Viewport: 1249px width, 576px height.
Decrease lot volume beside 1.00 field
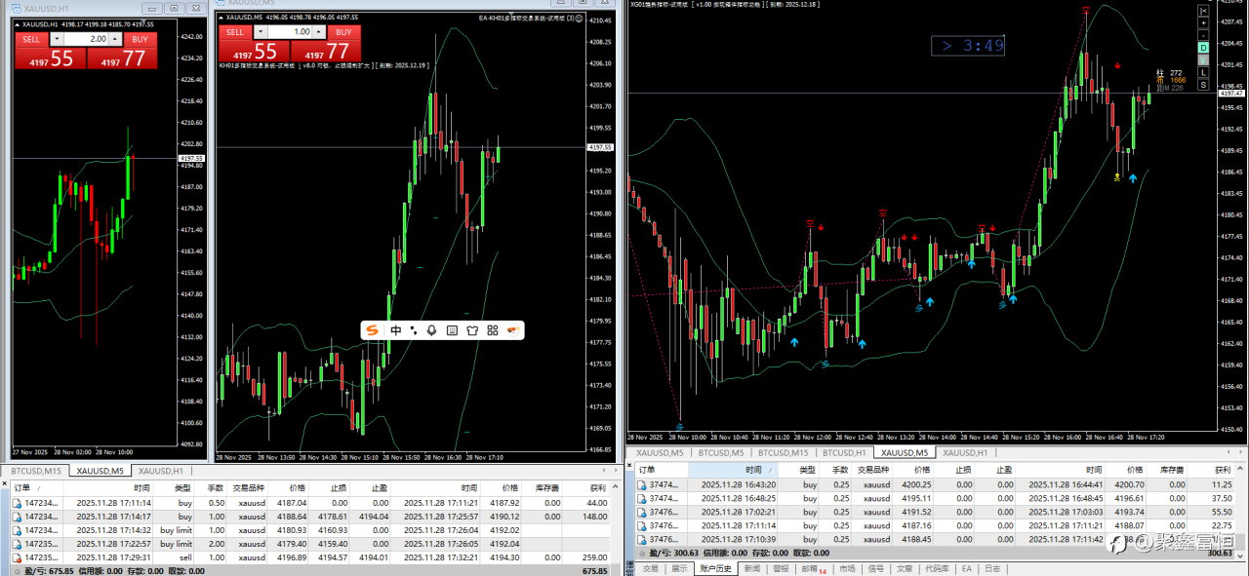point(260,32)
